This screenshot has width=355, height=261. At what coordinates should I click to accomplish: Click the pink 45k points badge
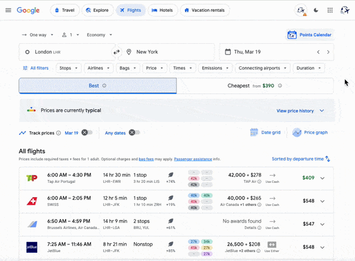(193, 247)
